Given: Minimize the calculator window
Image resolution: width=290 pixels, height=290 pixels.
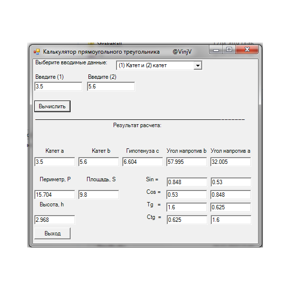Looking at the screenshot, I should tap(216, 50).
